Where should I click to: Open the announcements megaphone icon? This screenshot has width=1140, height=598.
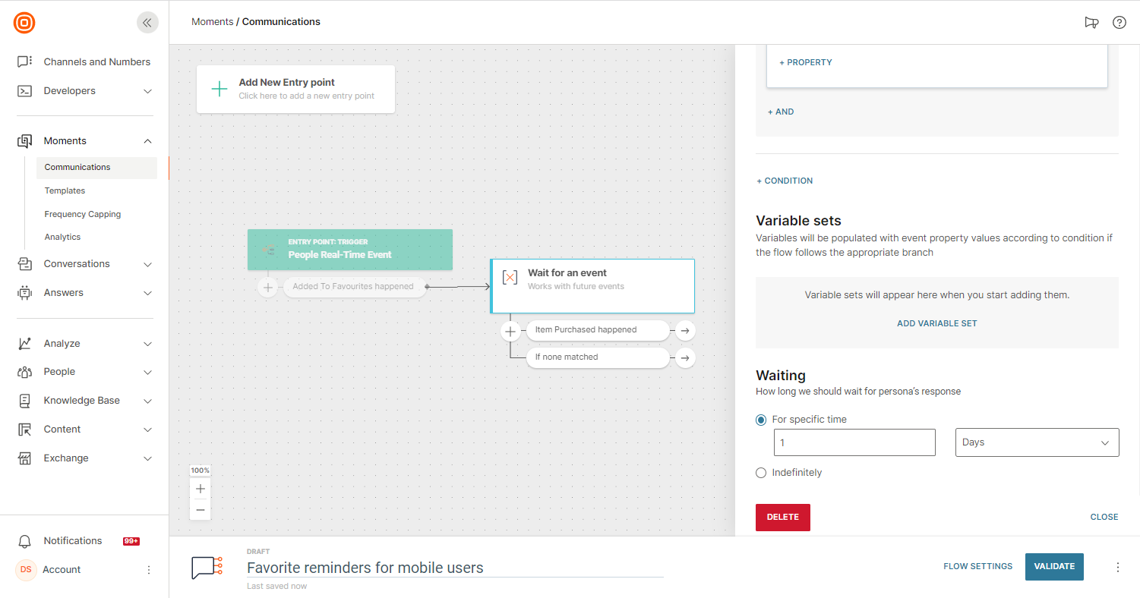[x=1091, y=23]
